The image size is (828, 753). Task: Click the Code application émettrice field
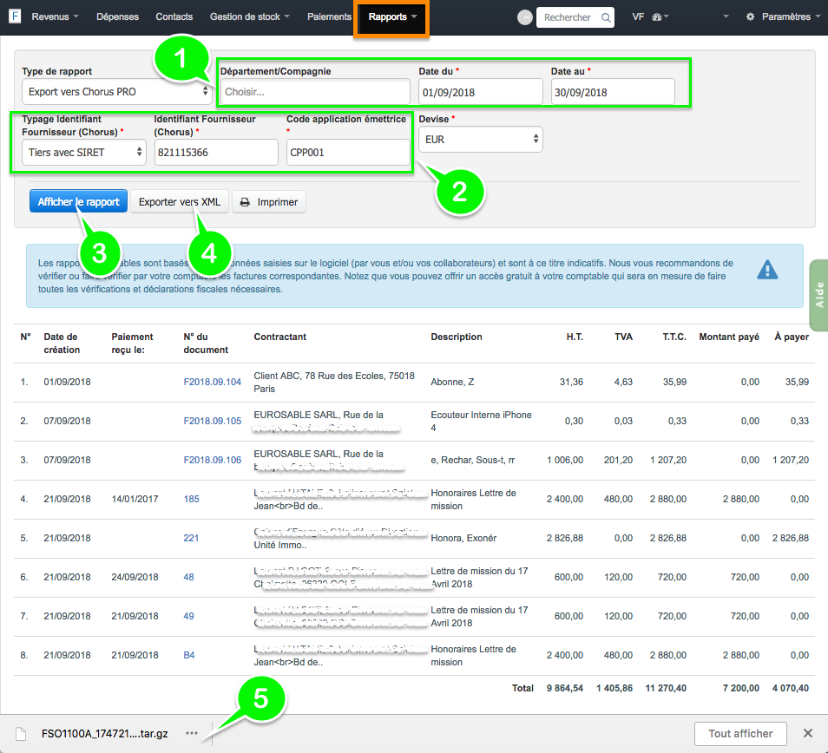[x=347, y=153]
